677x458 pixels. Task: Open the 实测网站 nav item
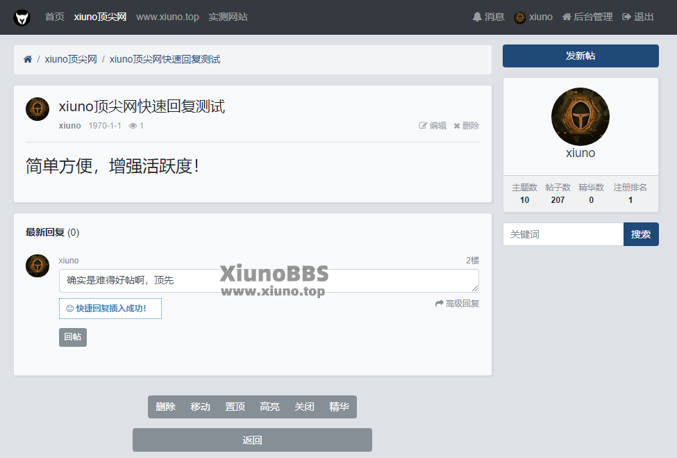click(228, 17)
